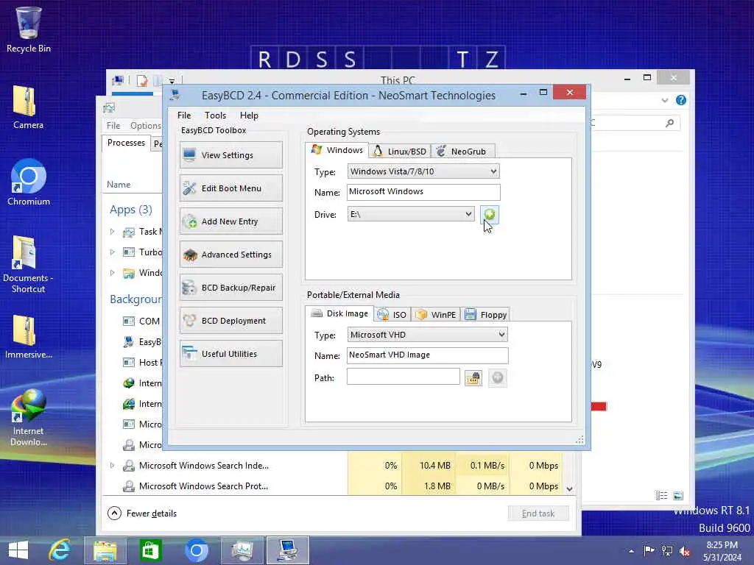The width and height of the screenshot is (754, 565).
Task: Expand Microsoft Windows Search Indexer row
Action: [112, 466]
